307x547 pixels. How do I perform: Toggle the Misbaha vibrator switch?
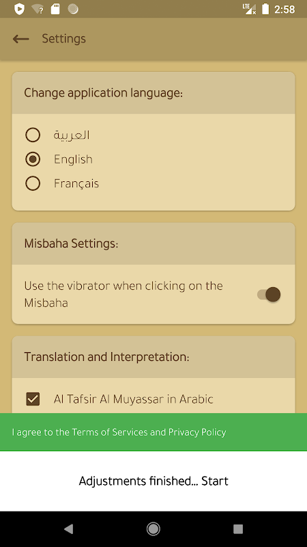pos(269,295)
